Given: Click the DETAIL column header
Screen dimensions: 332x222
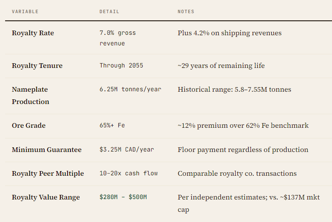Looking at the screenshot, I should [109, 11].
